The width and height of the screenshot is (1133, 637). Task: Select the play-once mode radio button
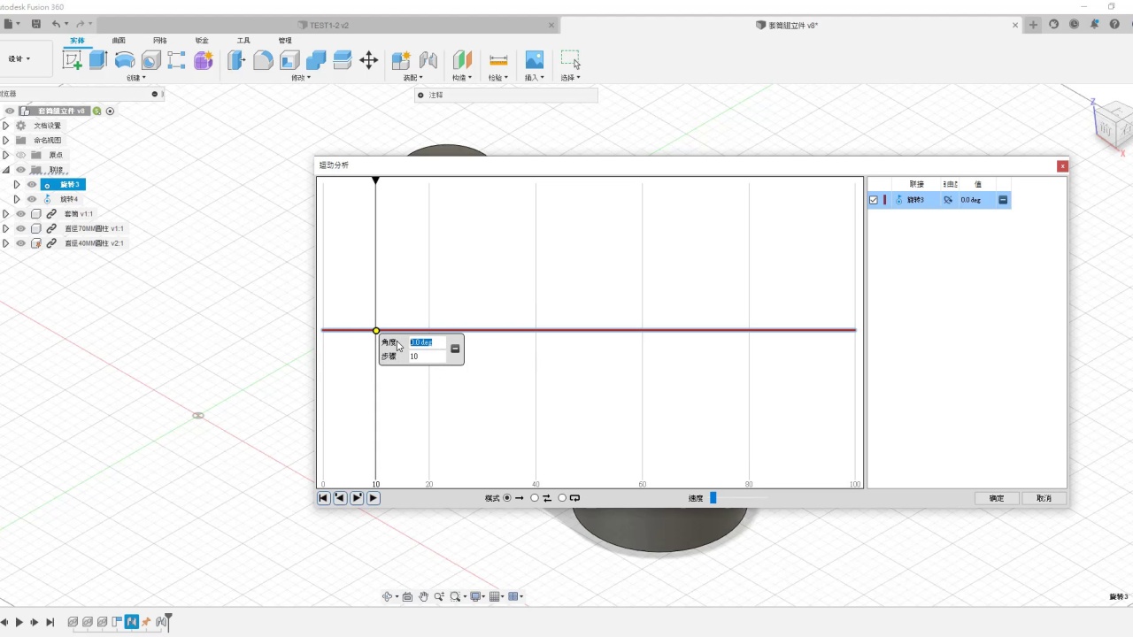507,498
